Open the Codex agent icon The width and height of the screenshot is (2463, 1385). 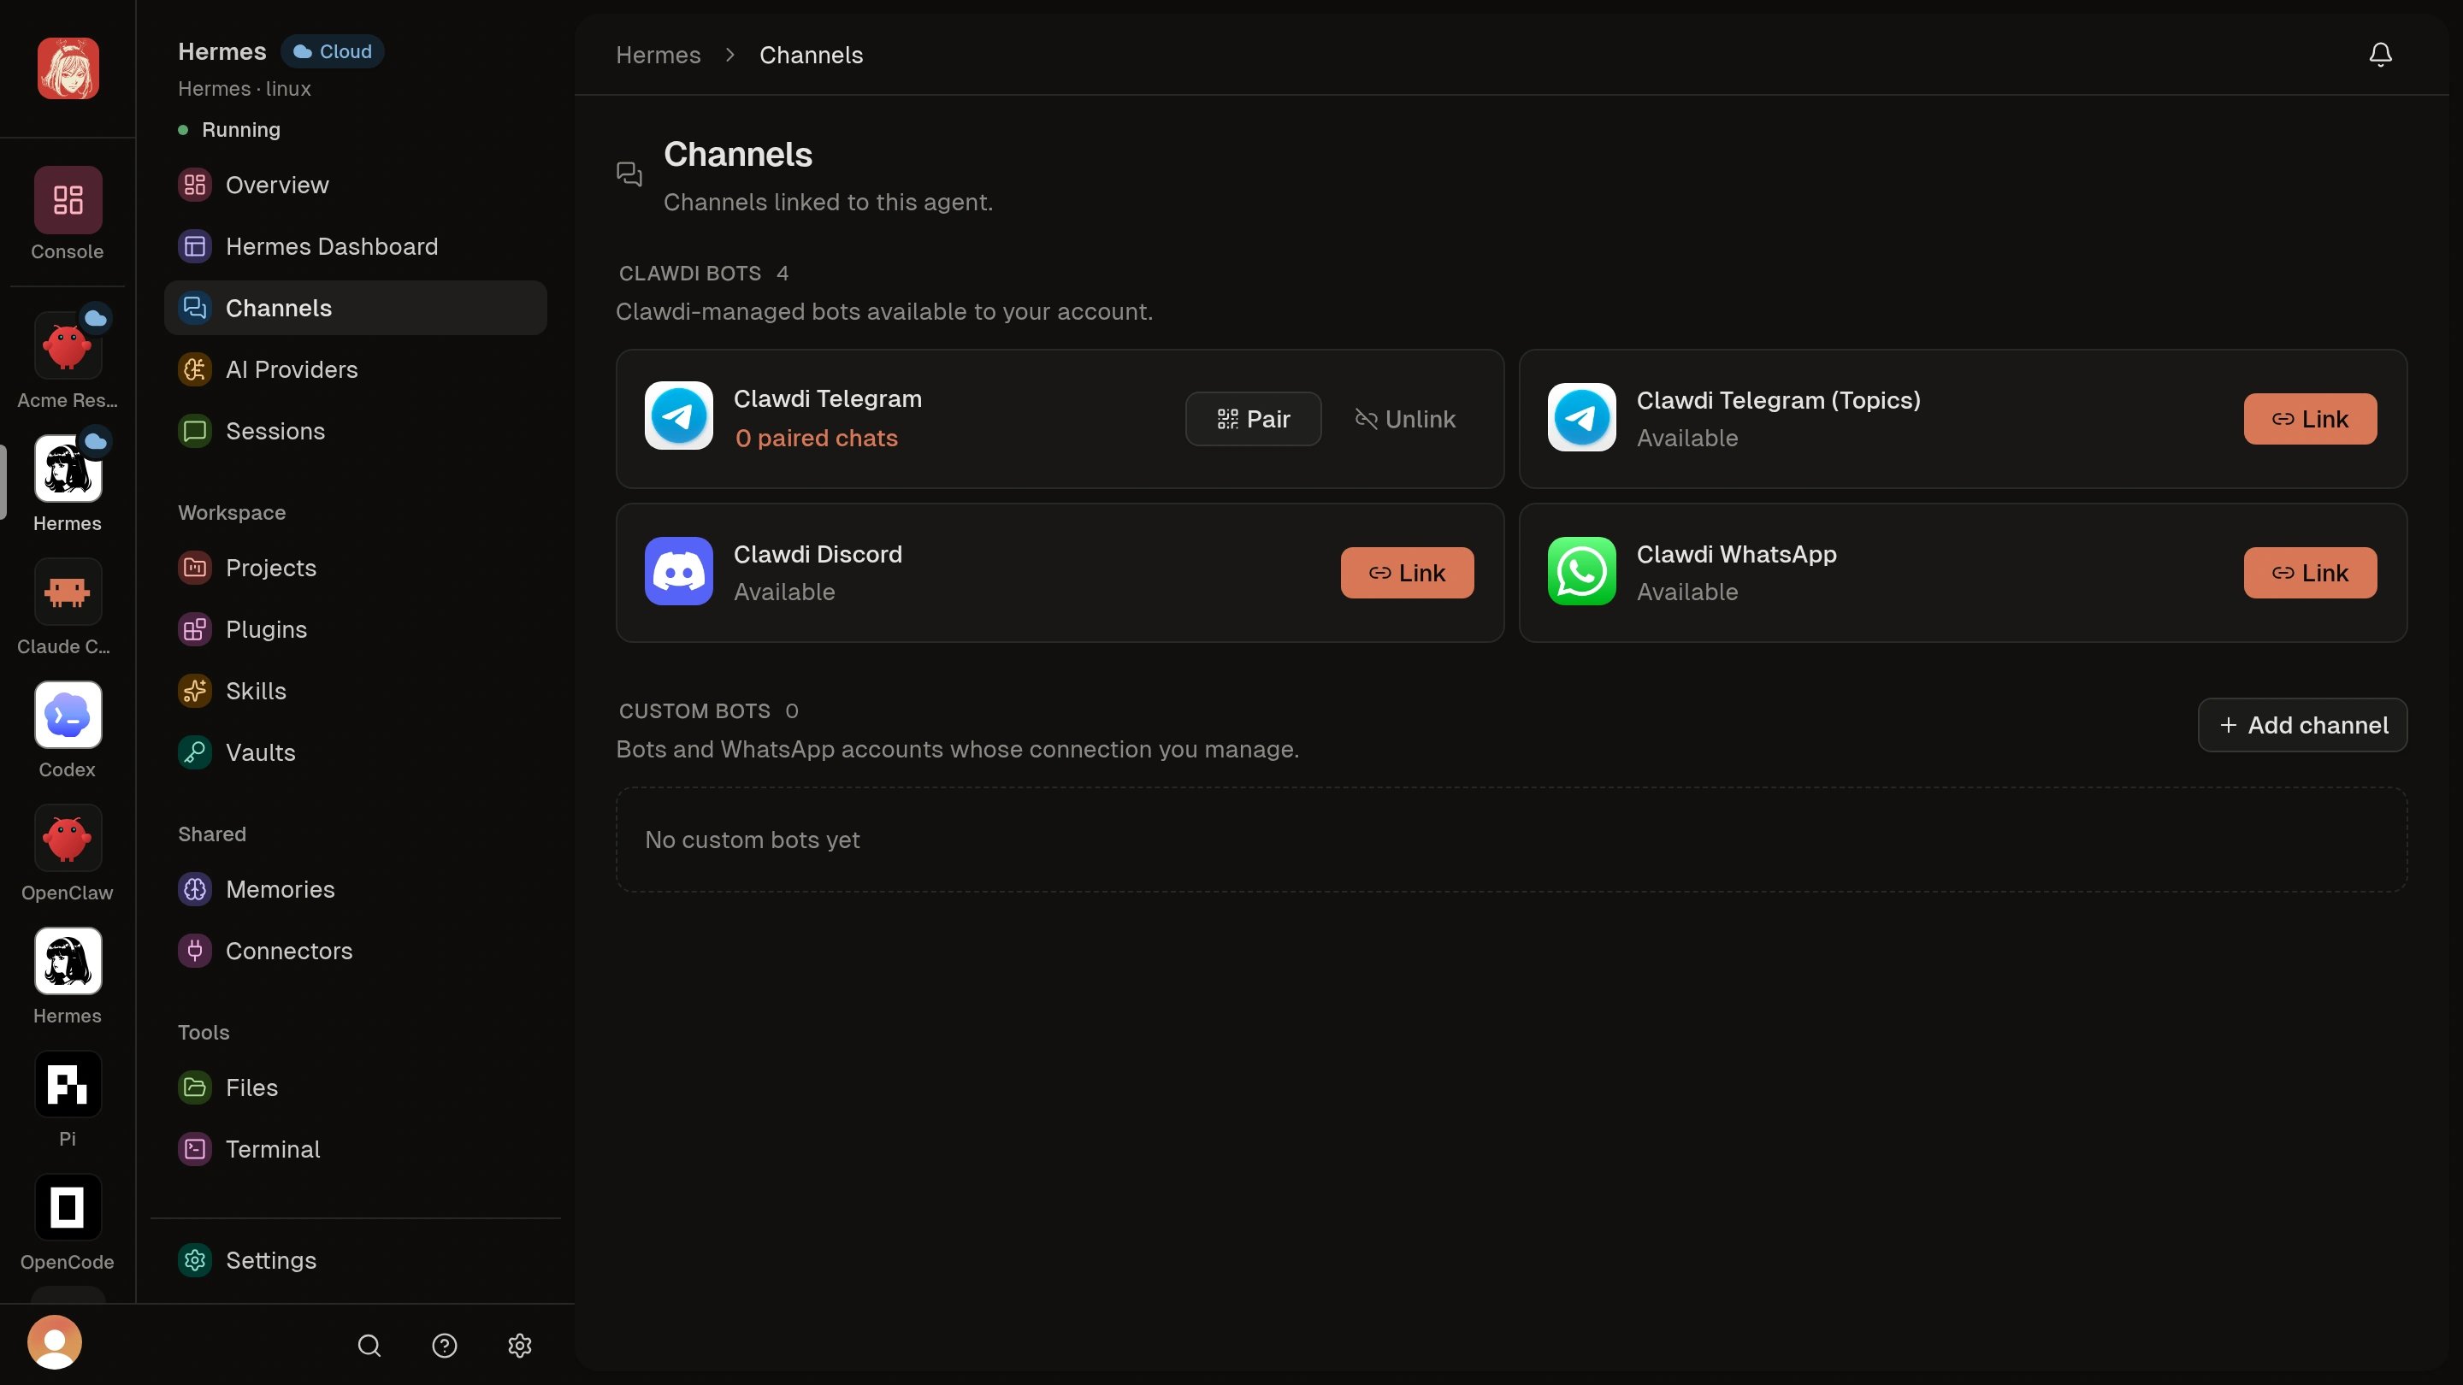click(68, 715)
